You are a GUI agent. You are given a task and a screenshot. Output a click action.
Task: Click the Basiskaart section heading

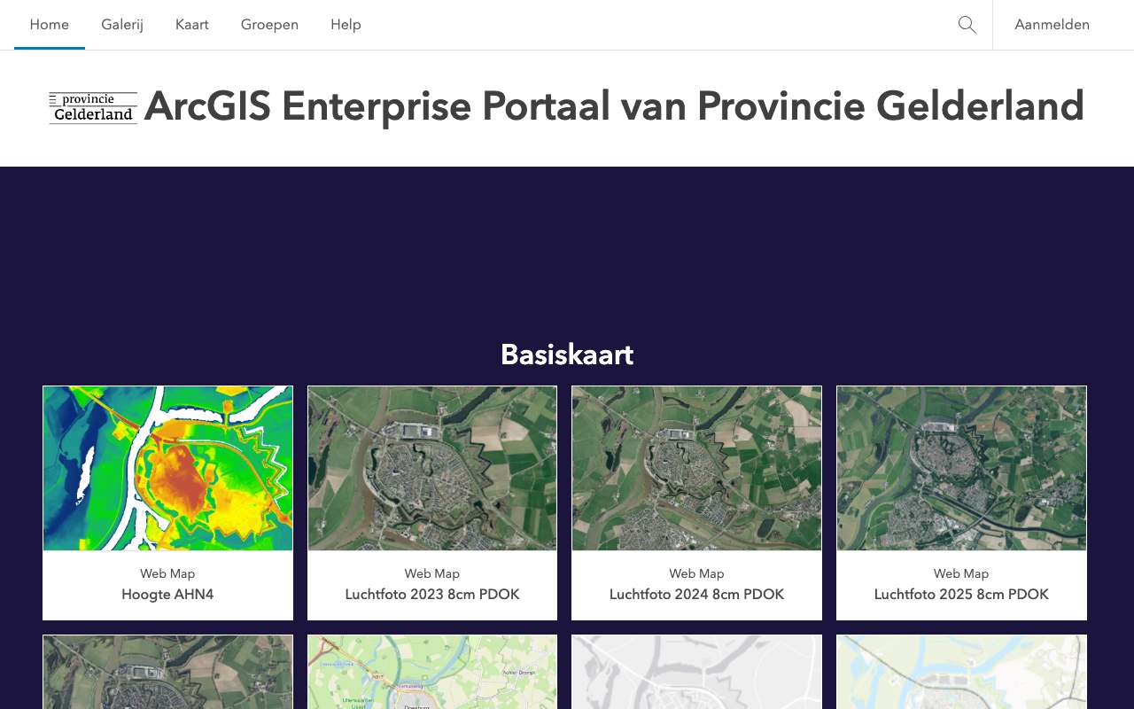(x=567, y=354)
